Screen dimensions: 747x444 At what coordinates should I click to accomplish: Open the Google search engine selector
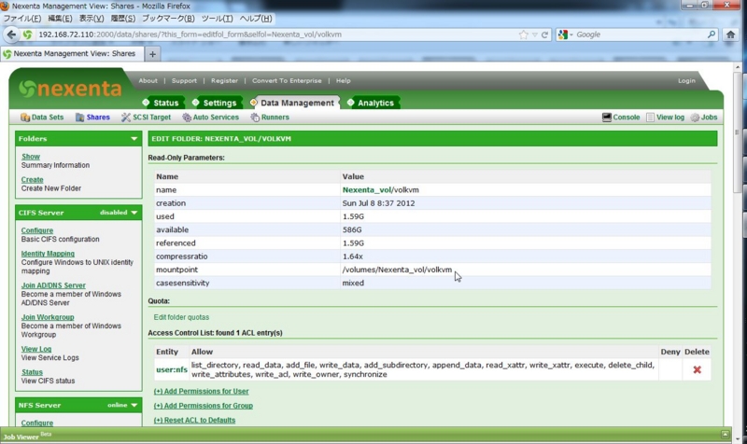(x=565, y=35)
